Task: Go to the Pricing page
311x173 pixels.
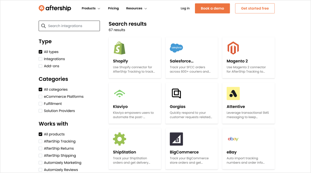Action: (113, 8)
